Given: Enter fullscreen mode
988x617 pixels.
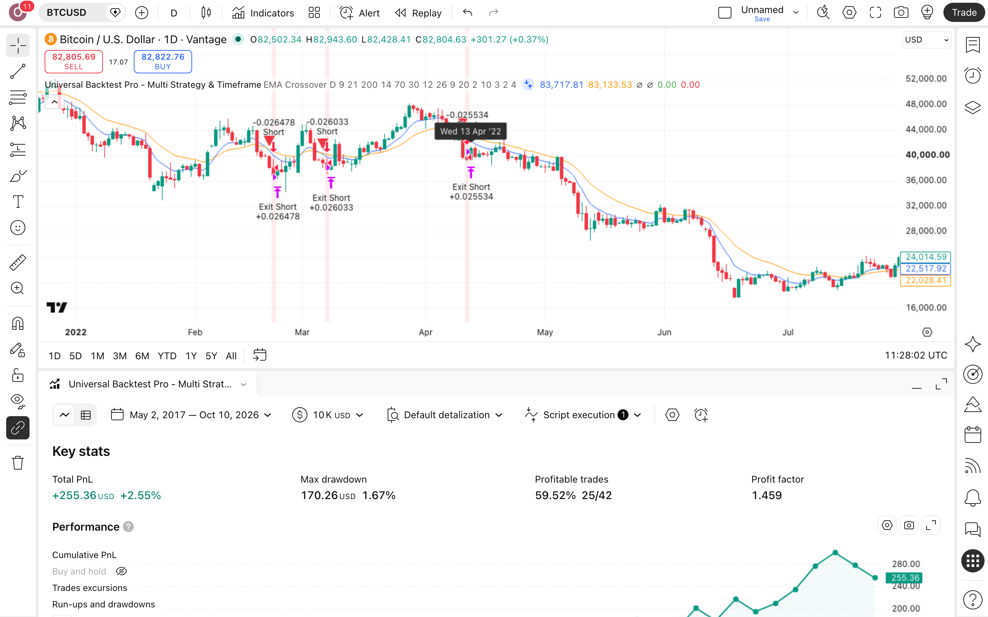Looking at the screenshot, I should click(875, 13).
